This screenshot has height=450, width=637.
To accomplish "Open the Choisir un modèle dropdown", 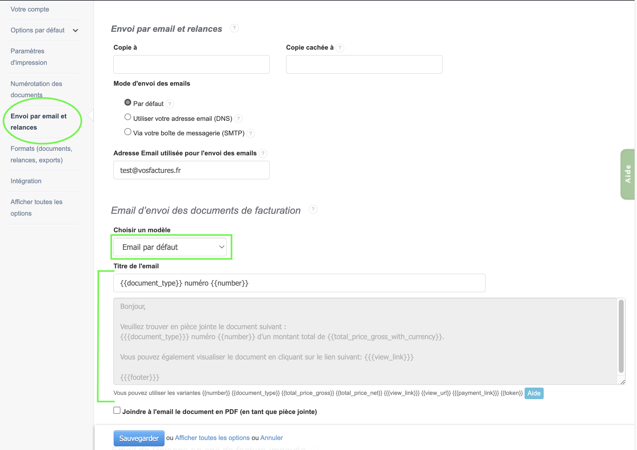I will click(x=171, y=247).
